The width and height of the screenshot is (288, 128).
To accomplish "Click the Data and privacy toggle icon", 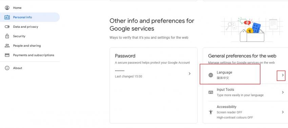I will pyautogui.click(x=7, y=27).
